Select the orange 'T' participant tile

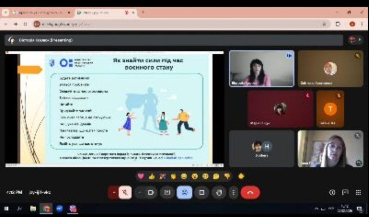pos(330,109)
